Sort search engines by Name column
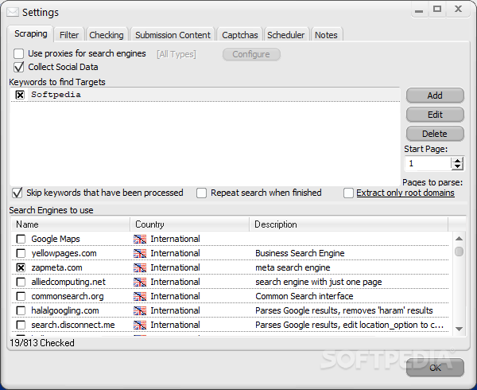Image resolution: width=477 pixels, height=390 pixels. point(71,224)
